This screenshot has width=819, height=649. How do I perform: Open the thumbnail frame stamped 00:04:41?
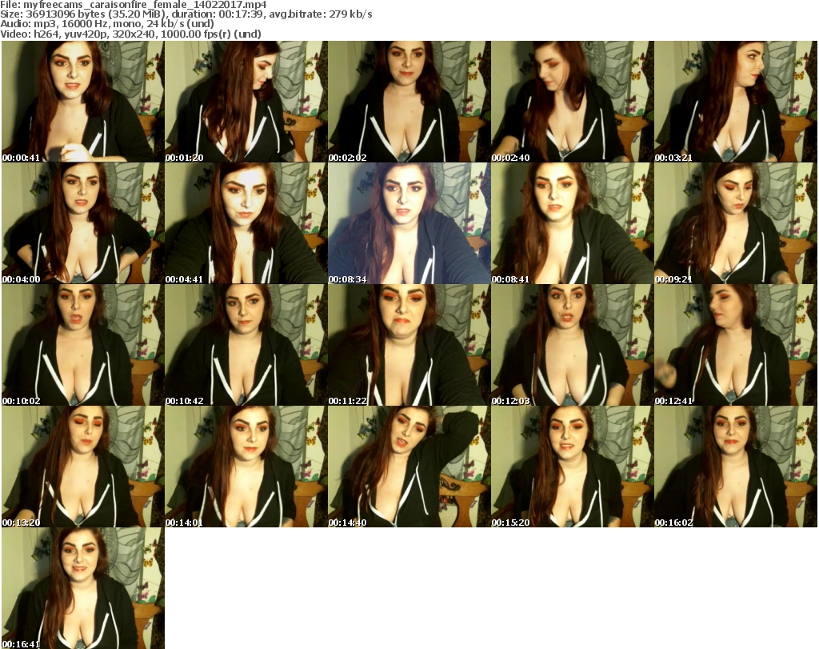pos(246,223)
